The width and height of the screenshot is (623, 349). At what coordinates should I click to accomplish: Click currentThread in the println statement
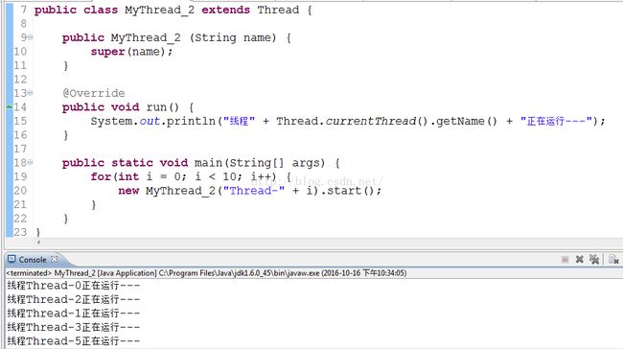[x=371, y=121]
